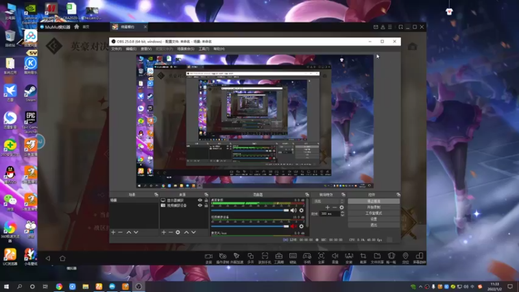
Task: Toggle visibility of the video capture device source
Action: point(200,205)
